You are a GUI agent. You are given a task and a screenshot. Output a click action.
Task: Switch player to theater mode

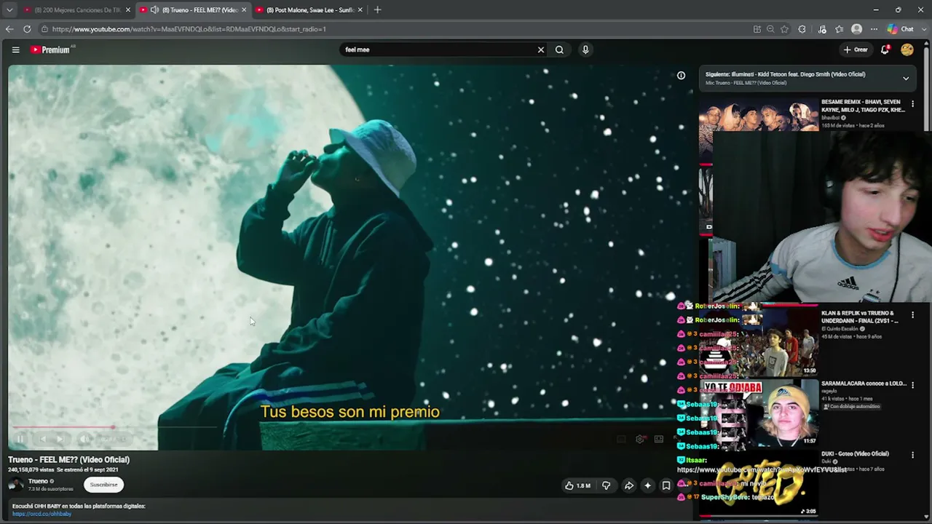click(659, 439)
